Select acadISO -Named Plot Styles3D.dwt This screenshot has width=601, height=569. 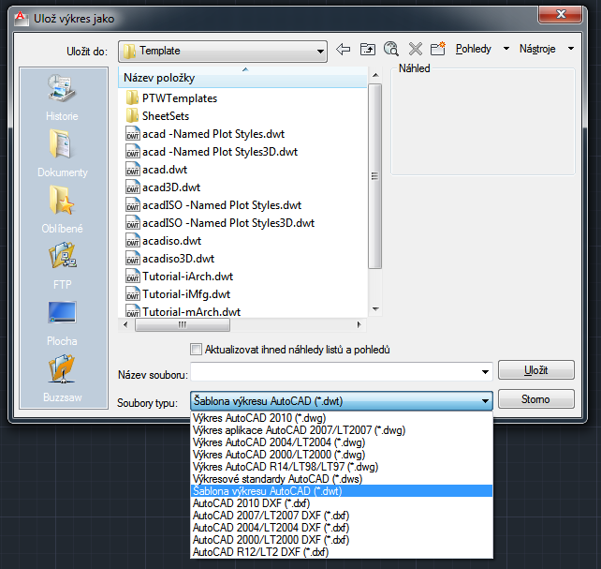tap(220, 223)
